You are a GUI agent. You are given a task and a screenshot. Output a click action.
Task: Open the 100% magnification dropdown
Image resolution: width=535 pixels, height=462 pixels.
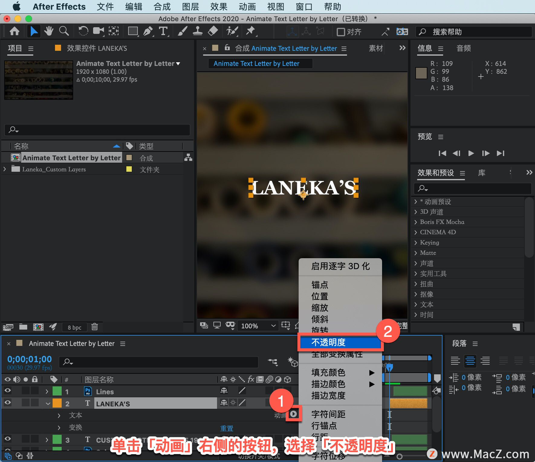point(258,326)
